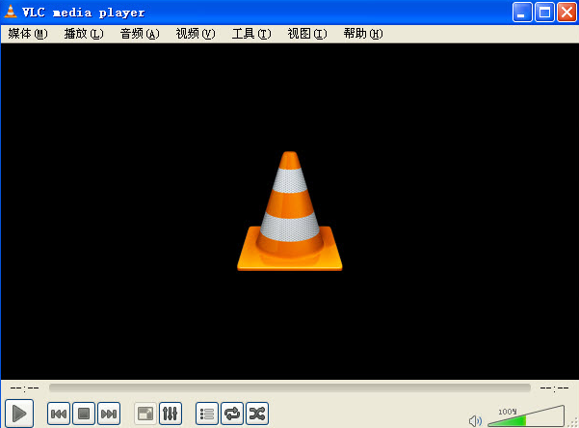Start playback with the Play button

coord(19,414)
